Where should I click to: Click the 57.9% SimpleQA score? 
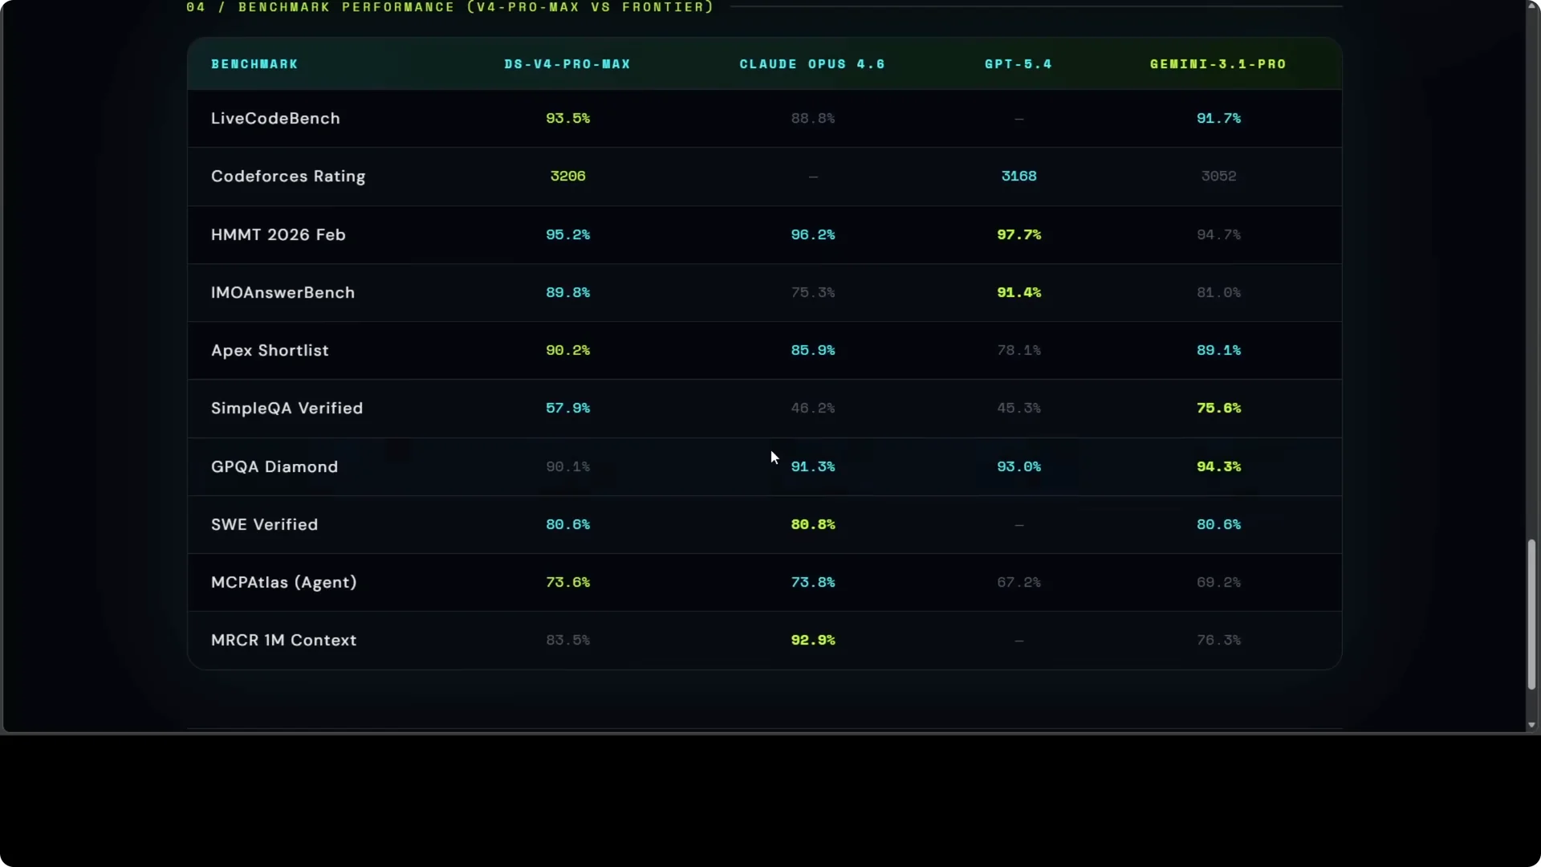tap(567, 408)
